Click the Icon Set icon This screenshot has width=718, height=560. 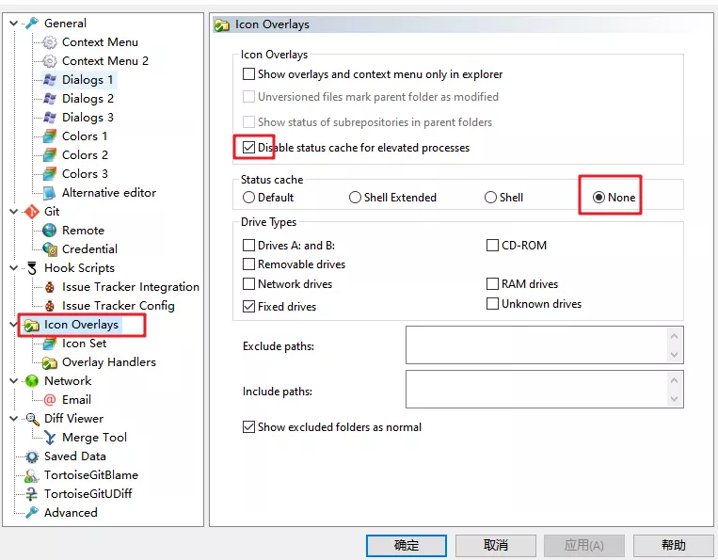tap(50, 344)
